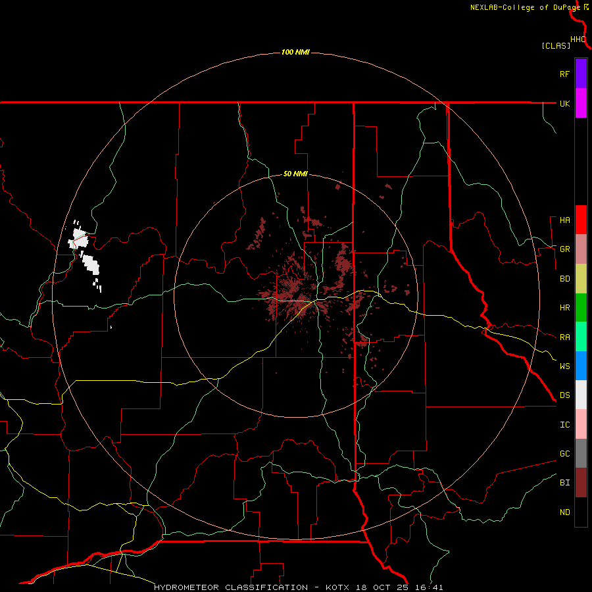
Task: Click the 100 NMI range ring label
Action: (x=295, y=52)
